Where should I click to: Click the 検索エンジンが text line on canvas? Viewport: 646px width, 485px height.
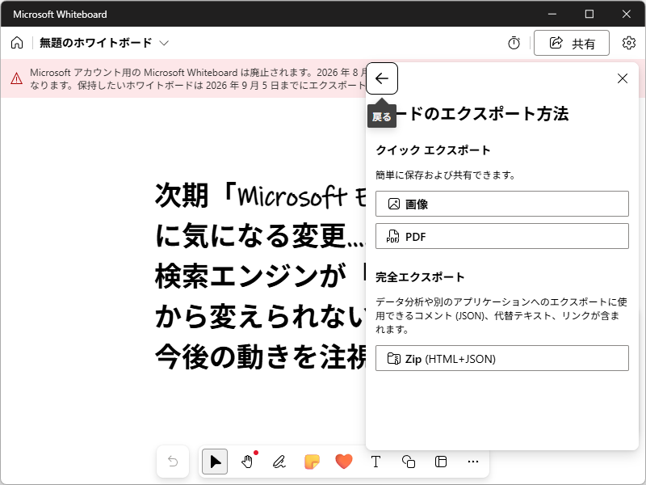click(x=259, y=276)
